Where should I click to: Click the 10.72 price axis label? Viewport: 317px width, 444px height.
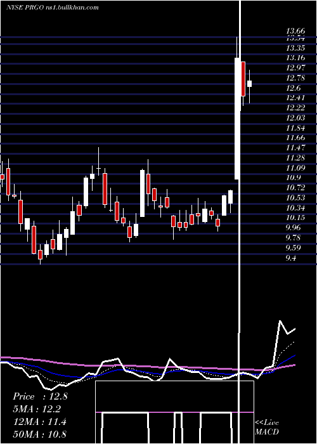pos(295,188)
